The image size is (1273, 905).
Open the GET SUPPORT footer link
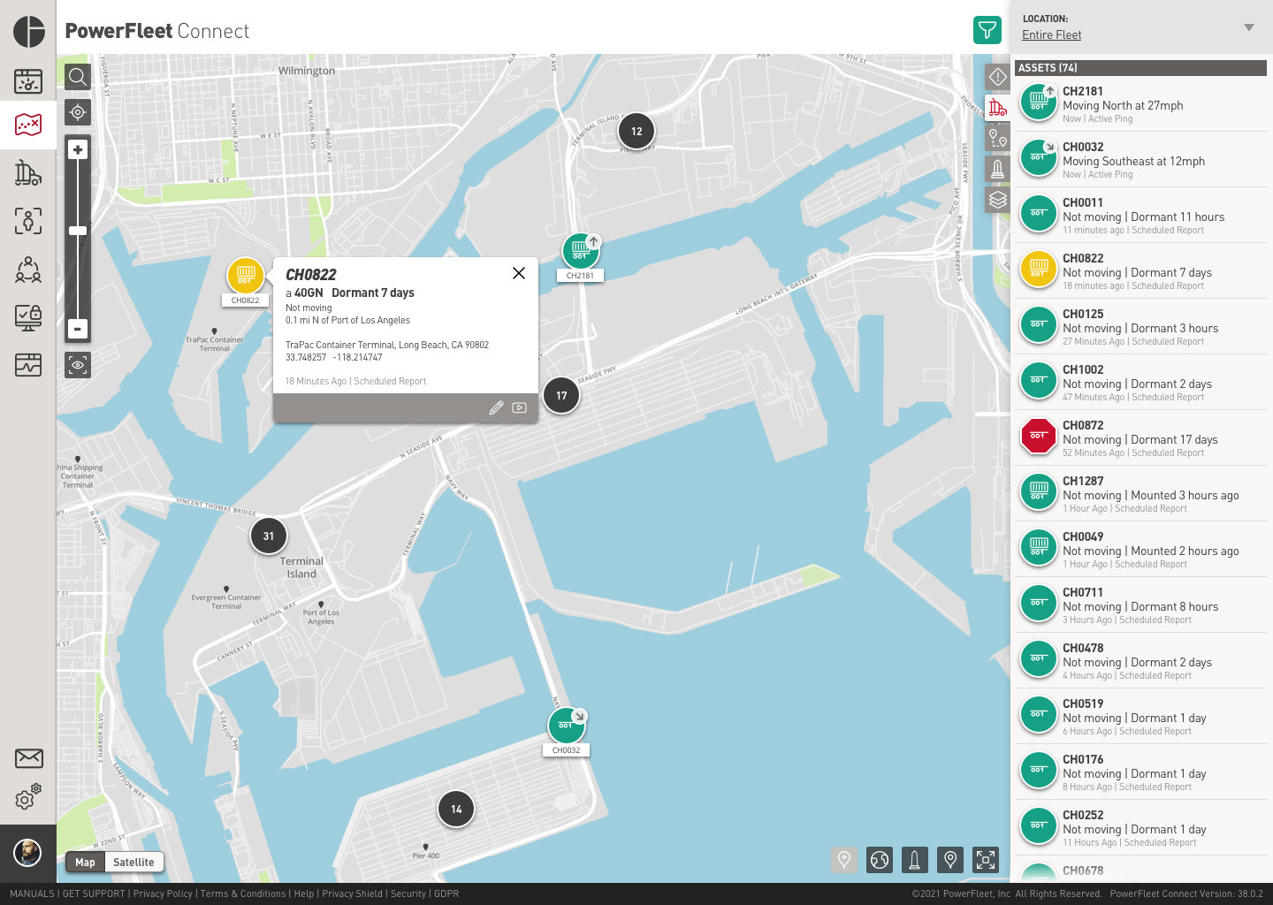coord(94,894)
